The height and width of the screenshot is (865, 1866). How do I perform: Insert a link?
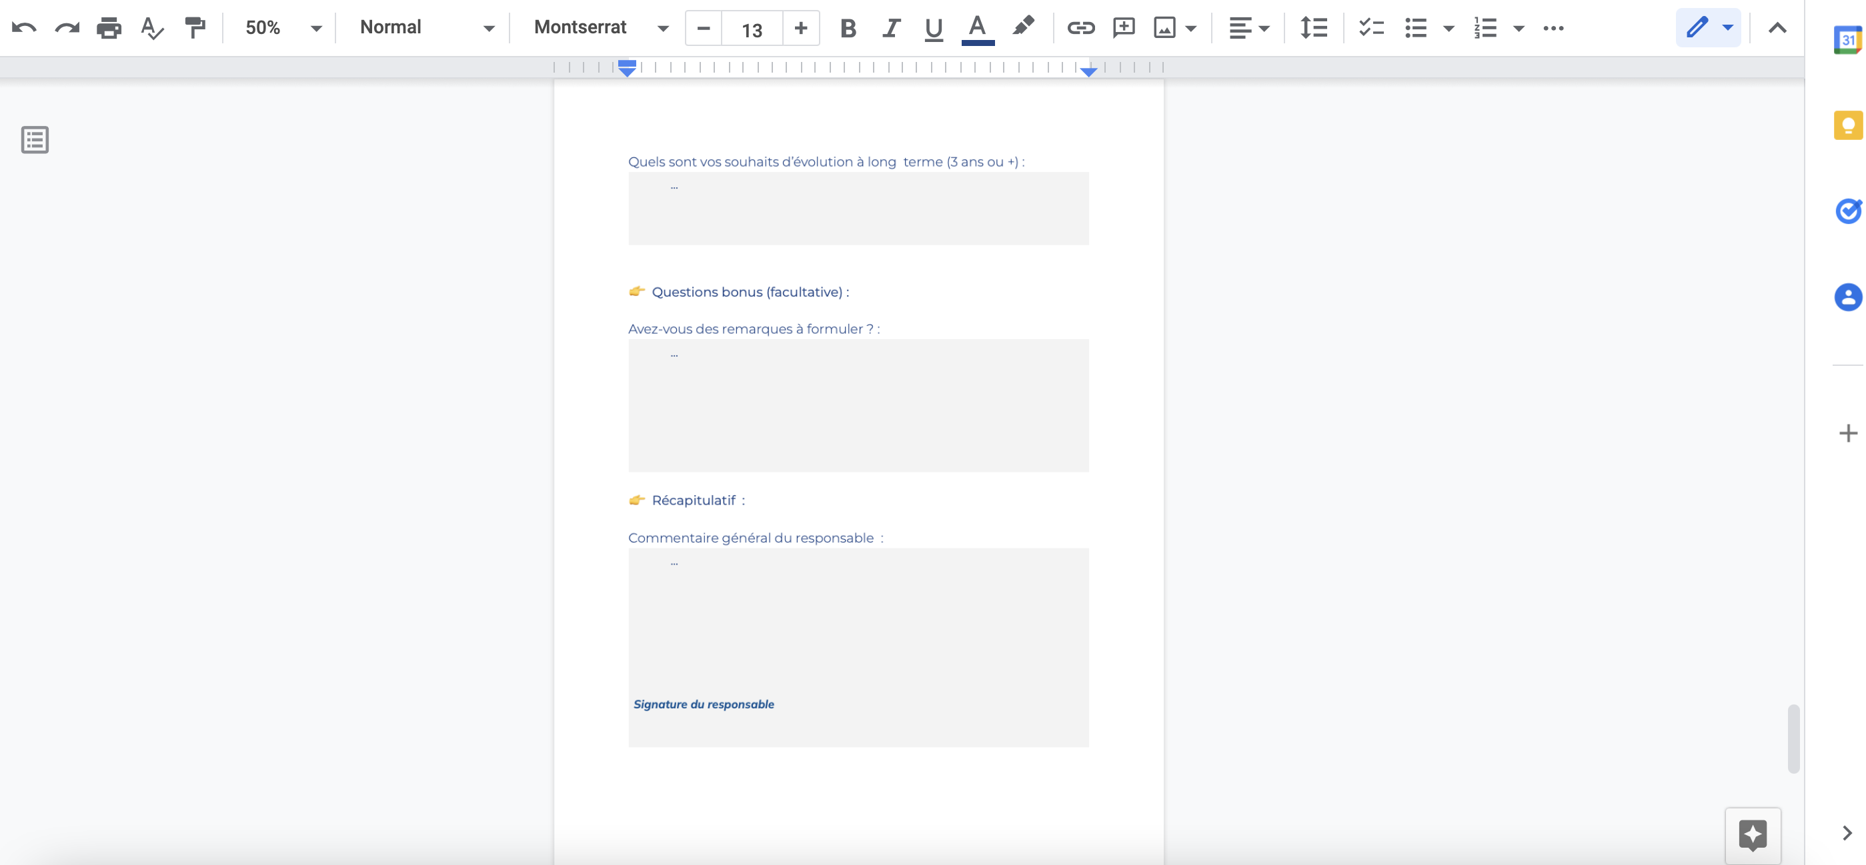click(1081, 28)
